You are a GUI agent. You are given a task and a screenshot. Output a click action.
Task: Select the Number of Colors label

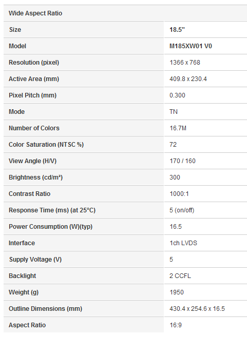[x=34, y=128]
